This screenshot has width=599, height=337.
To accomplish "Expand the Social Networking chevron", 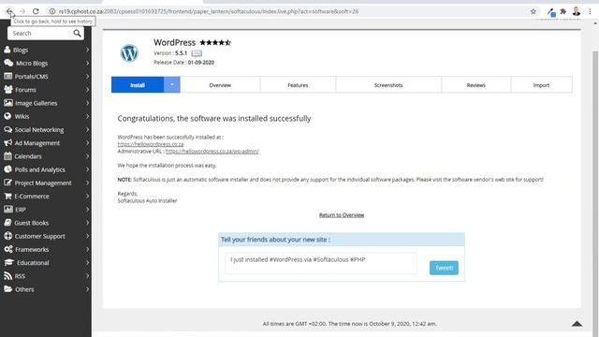I will [x=87, y=129].
